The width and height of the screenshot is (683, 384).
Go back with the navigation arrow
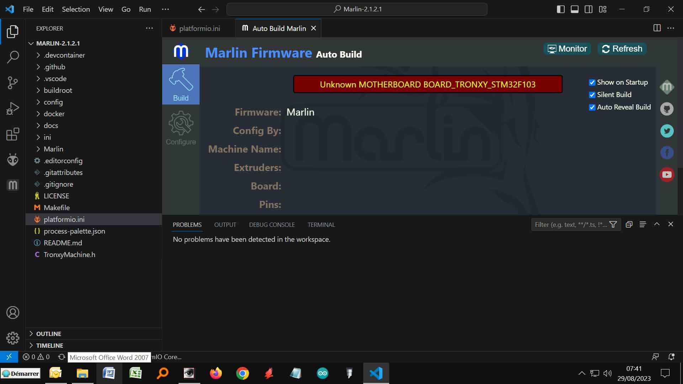[x=201, y=9]
